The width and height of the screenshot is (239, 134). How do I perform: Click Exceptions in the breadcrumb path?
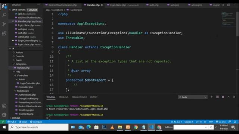coord(58,10)
